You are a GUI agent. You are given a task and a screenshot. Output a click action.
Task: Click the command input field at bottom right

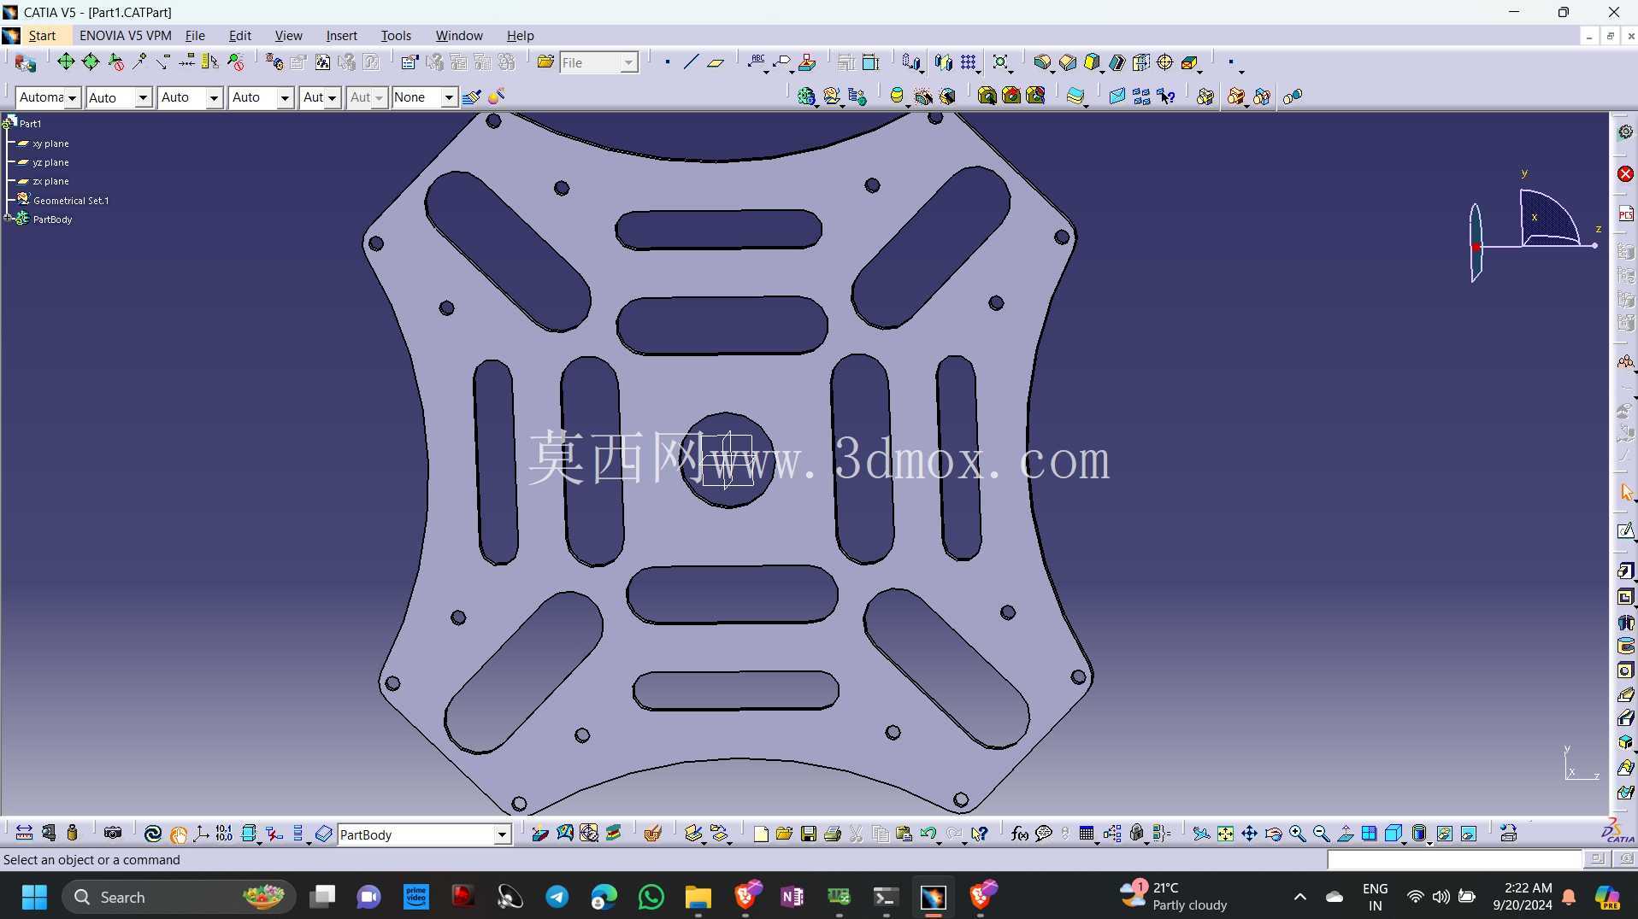1453,859
